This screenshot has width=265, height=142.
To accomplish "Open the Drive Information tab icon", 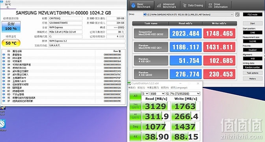I will point(210,6).
